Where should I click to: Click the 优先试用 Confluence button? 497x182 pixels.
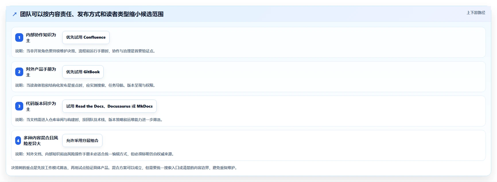86,37
